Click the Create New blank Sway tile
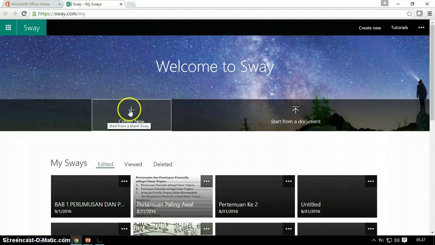This screenshot has height=245, width=435. pyautogui.click(x=132, y=115)
